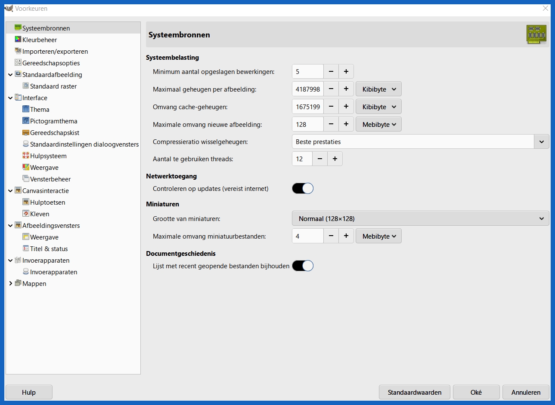The width and height of the screenshot is (555, 405).
Task: Select the Thema tree item label
Action: 40,109
